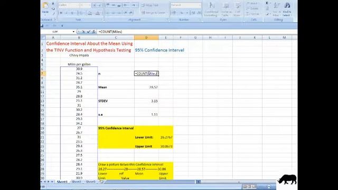Image resolution: width=338 pixels, height=190 pixels.
Task: Open the Find & Select binoculars menu
Action: point(287,9)
